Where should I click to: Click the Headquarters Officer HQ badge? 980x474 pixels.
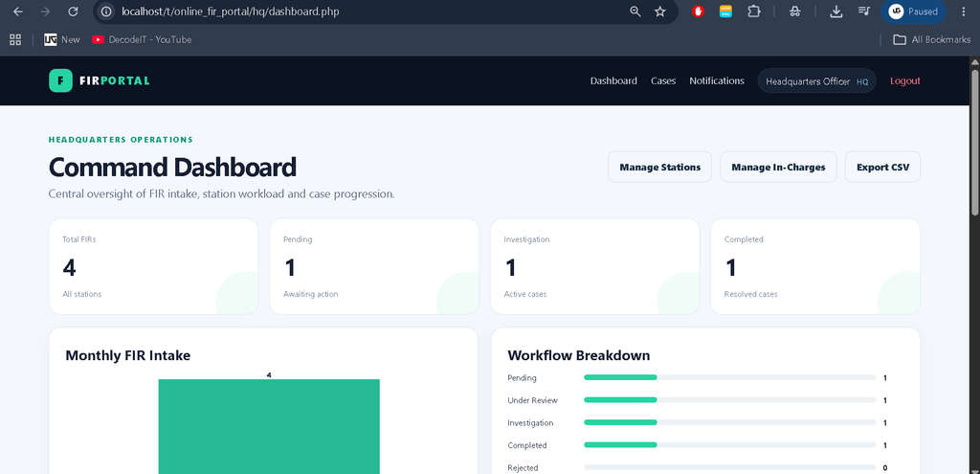click(x=817, y=81)
